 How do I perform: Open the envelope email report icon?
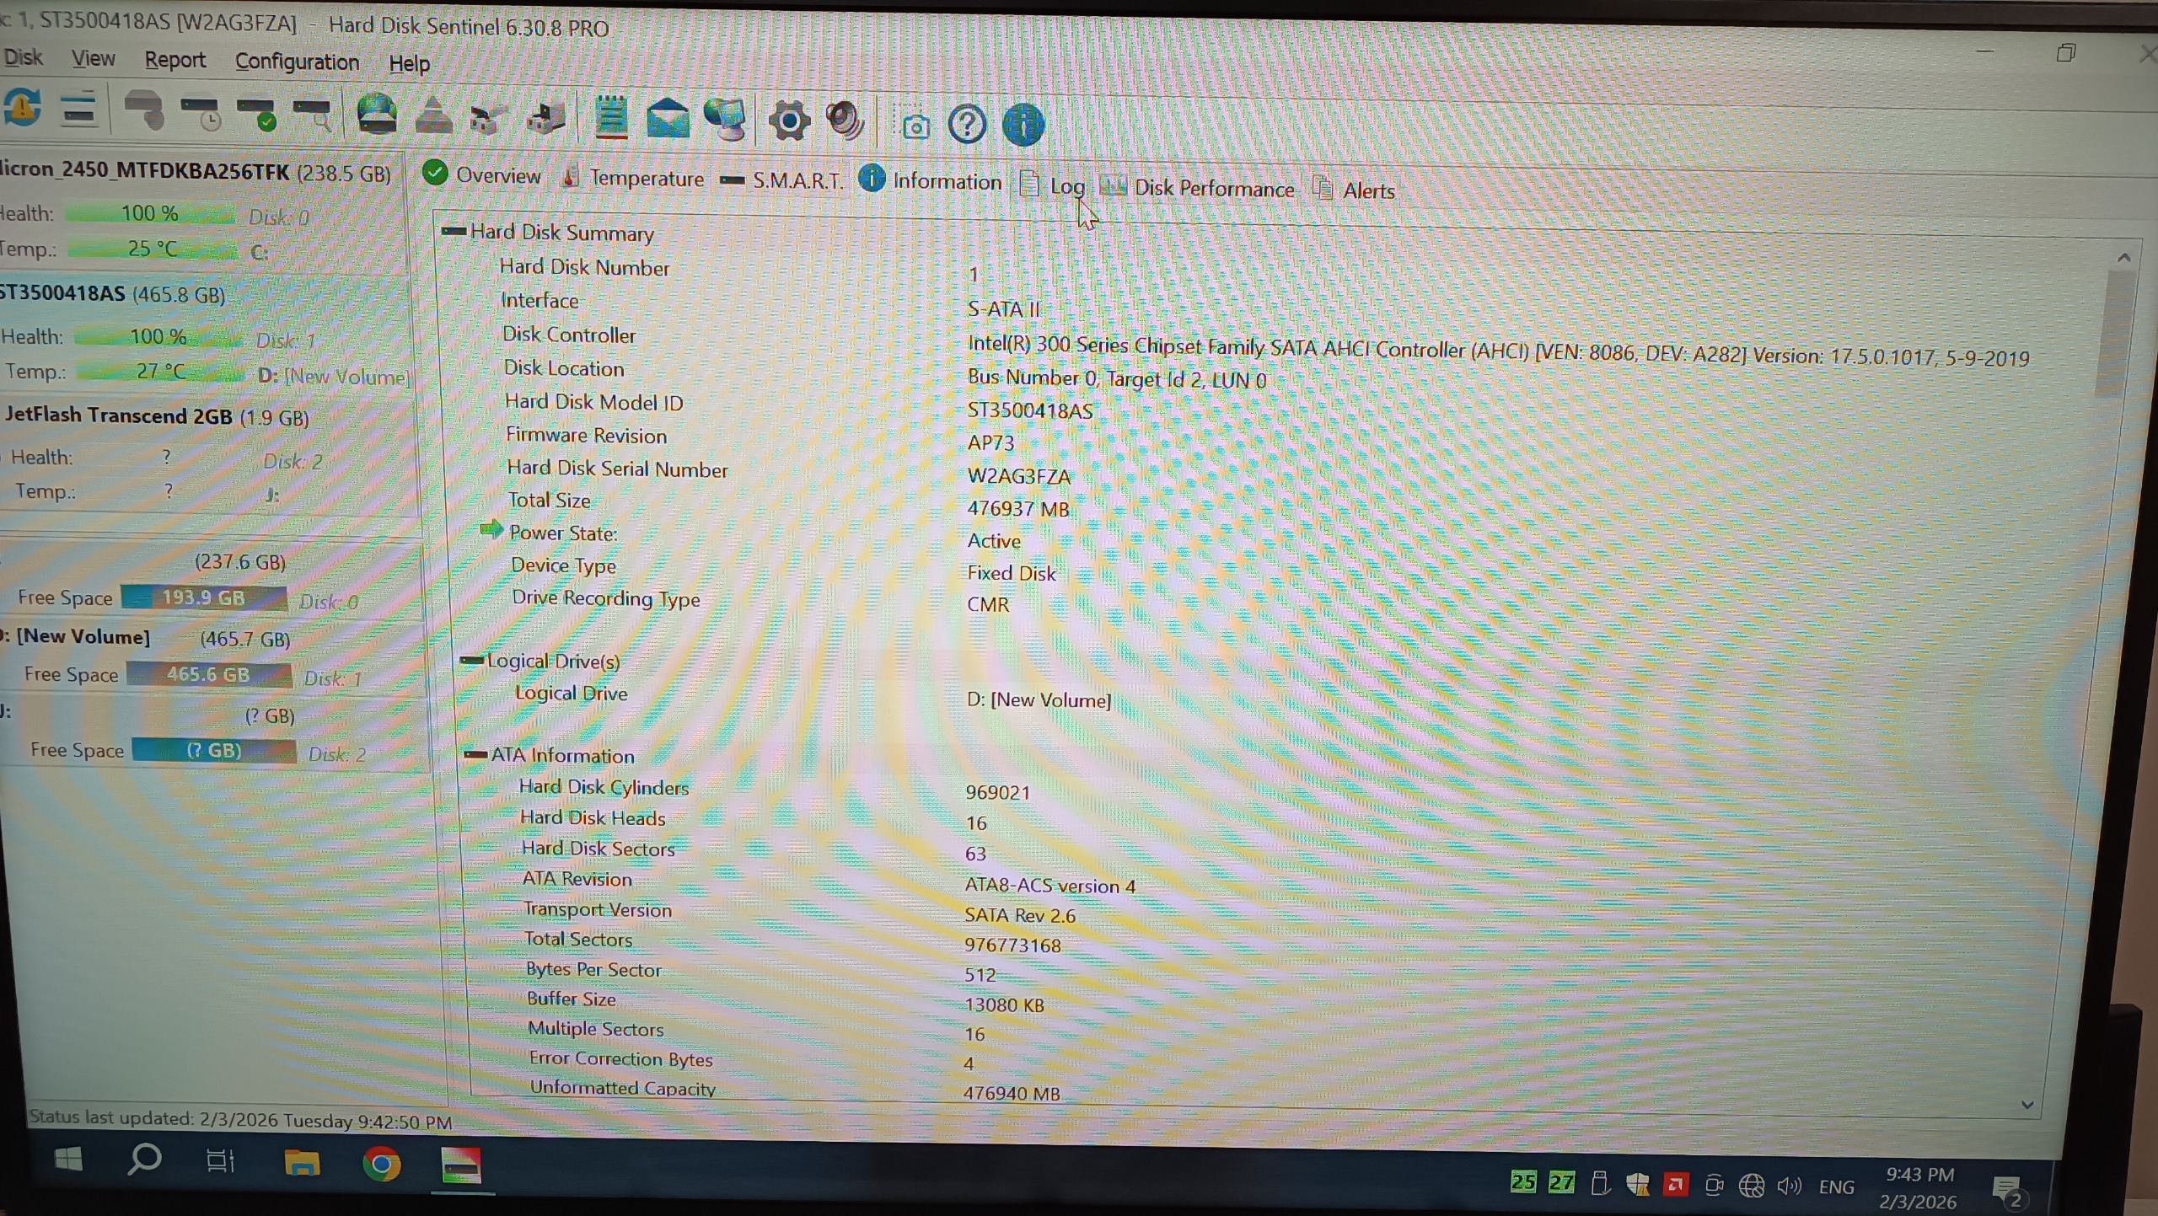click(x=668, y=119)
